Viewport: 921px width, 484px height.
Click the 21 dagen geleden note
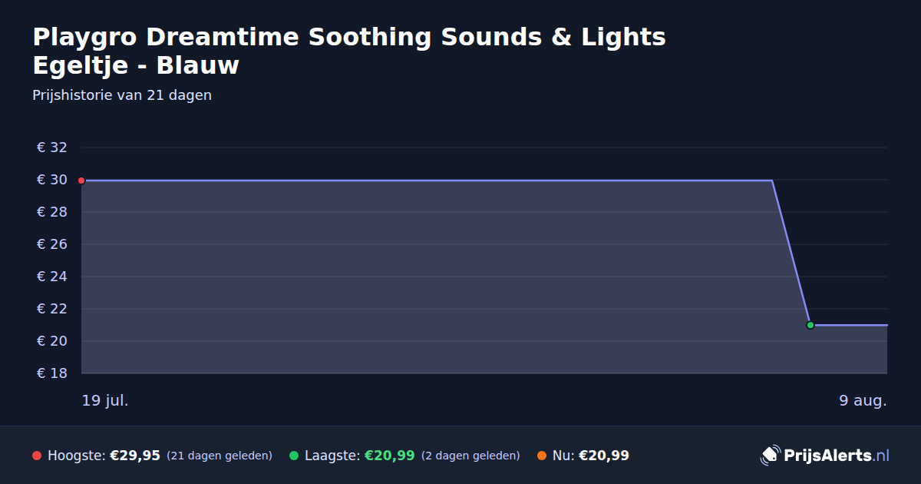(220, 456)
